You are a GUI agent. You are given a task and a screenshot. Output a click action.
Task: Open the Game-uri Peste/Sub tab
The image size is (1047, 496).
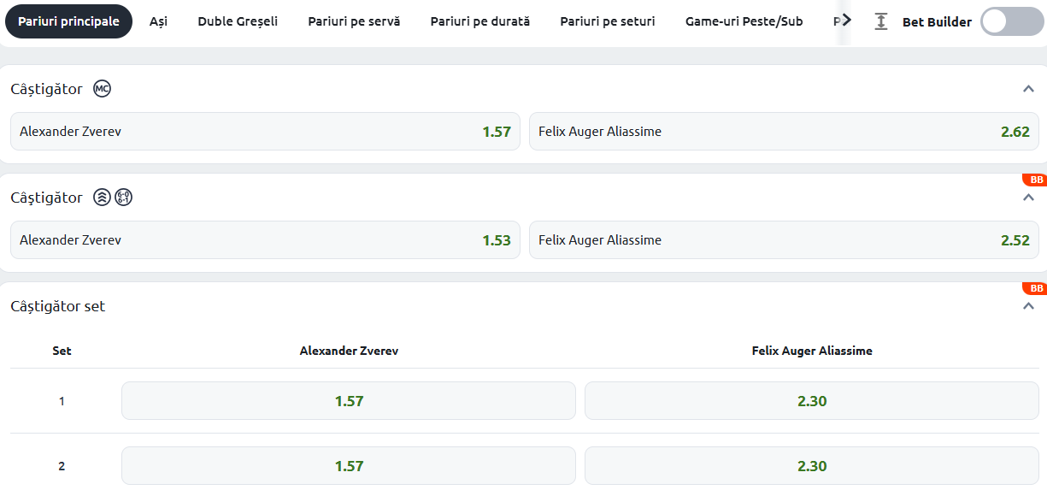[x=744, y=21]
